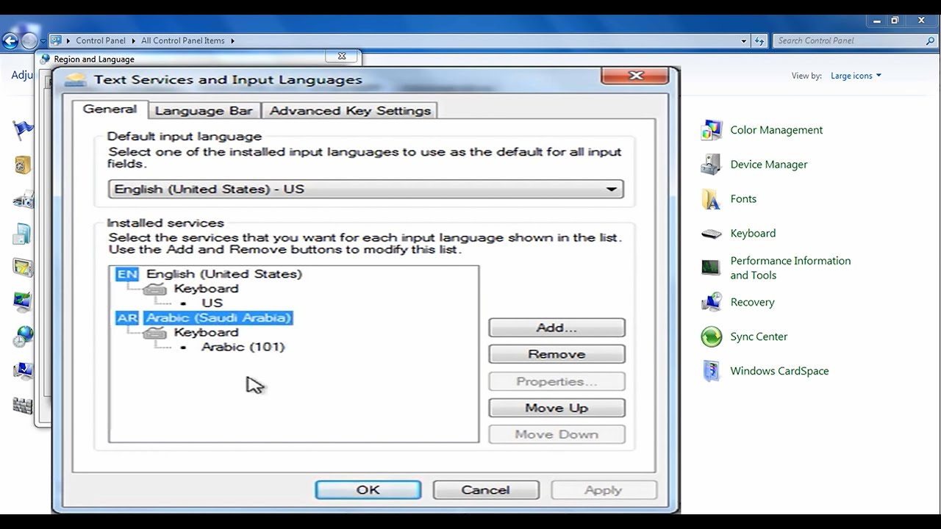Open Device Manager icon

coord(711,165)
